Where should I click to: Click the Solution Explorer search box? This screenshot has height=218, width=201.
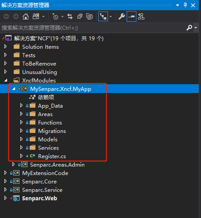click(93, 27)
